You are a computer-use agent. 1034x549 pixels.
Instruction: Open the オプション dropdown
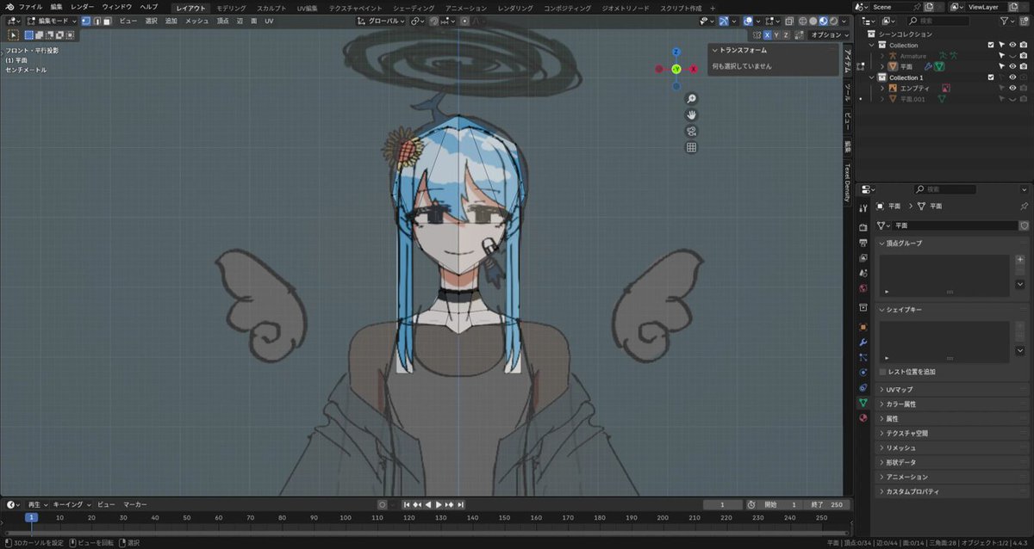(x=829, y=35)
